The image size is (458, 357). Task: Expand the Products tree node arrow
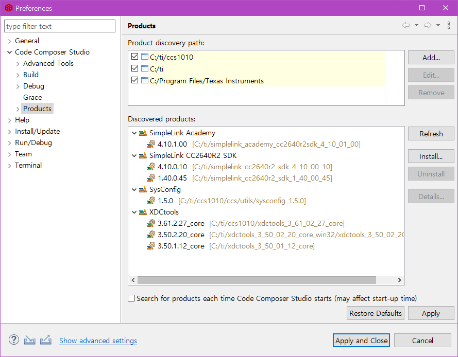point(18,109)
